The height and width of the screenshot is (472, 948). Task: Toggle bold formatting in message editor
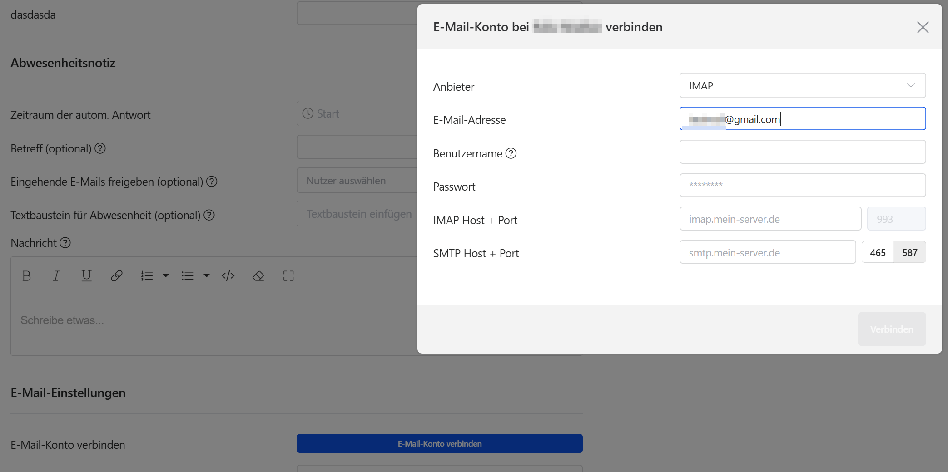tap(26, 276)
